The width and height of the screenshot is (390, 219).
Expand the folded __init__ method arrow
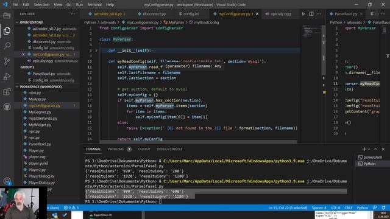pos(96,50)
